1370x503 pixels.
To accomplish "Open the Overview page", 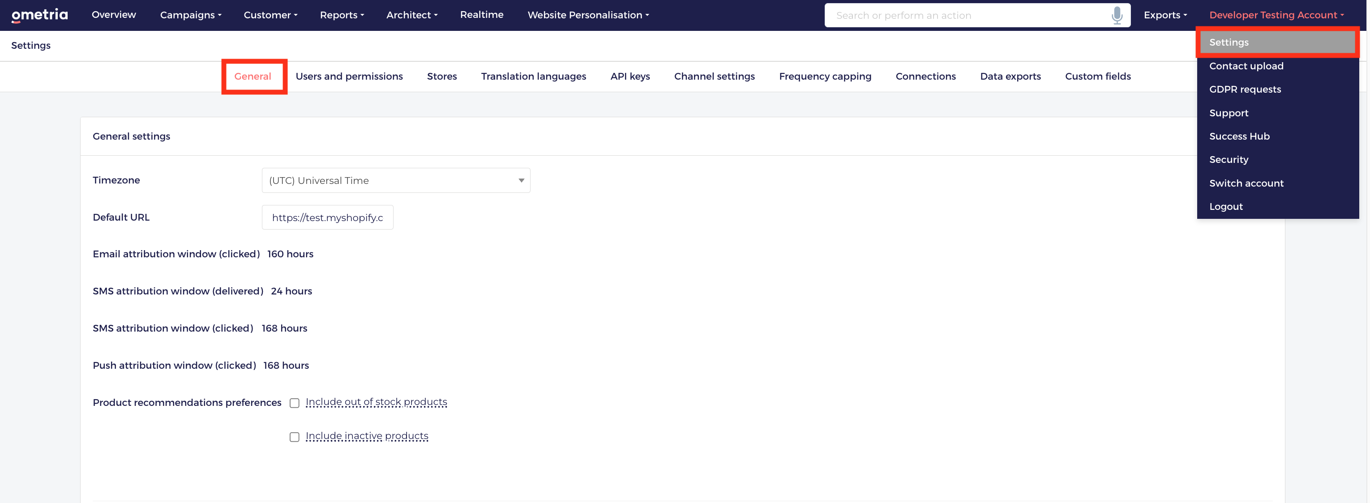I will tap(114, 15).
